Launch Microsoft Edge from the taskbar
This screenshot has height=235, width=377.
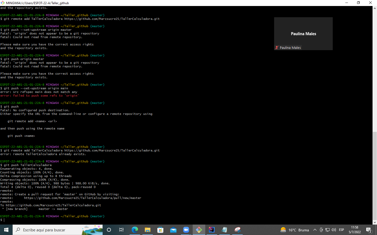point(135,230)
